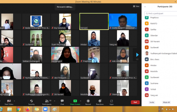This screenshot has width=177, height=112.
Task: Click Esy Suliastuty video tile
Action: click(x=65, y=21)
